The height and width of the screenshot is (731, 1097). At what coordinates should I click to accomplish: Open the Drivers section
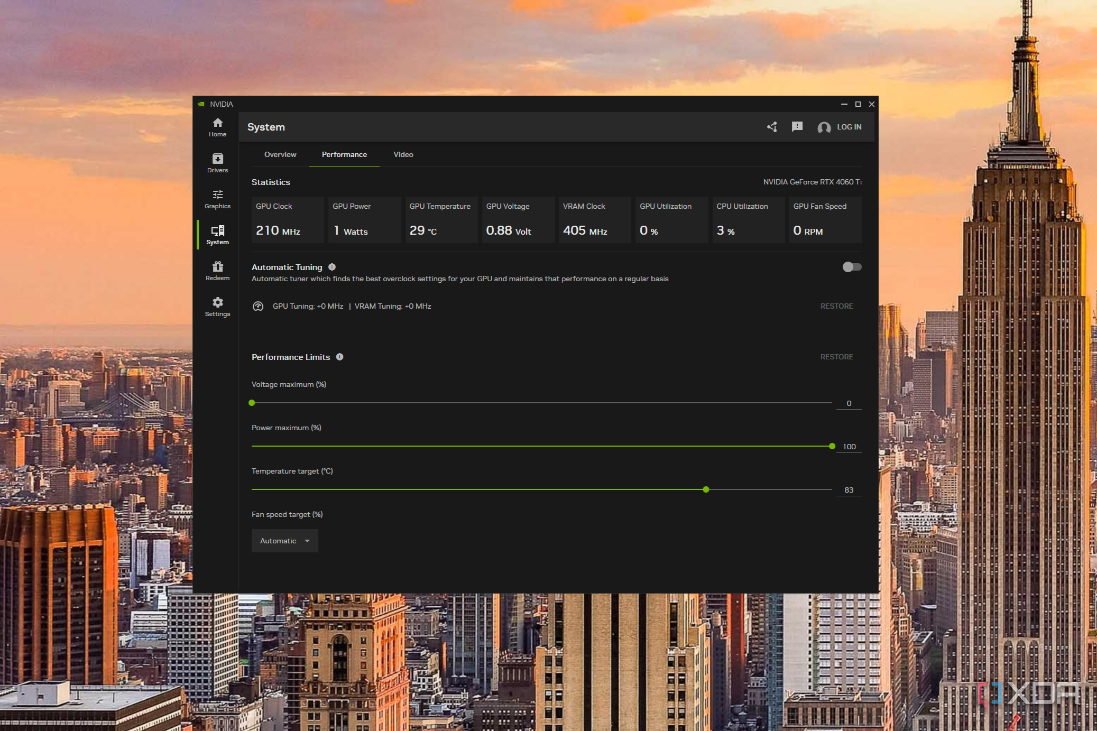point(217,163)
